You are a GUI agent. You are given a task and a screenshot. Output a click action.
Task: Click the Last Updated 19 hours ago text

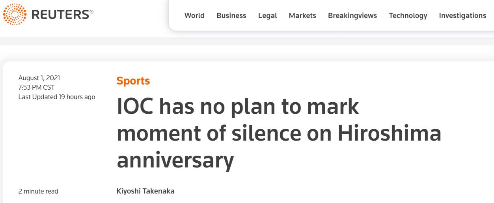pyautogui.click(x=57, y=97)
